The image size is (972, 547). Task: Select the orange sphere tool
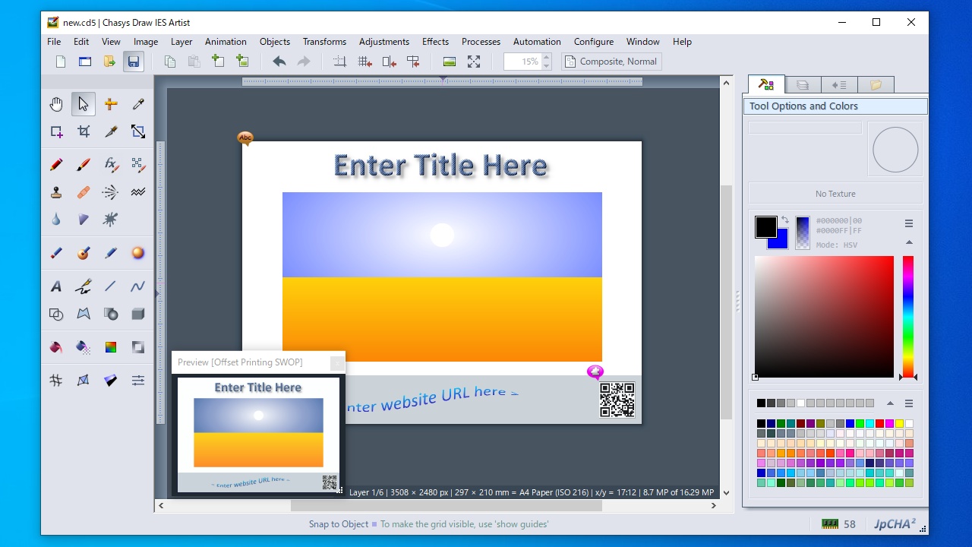point(137,253)
